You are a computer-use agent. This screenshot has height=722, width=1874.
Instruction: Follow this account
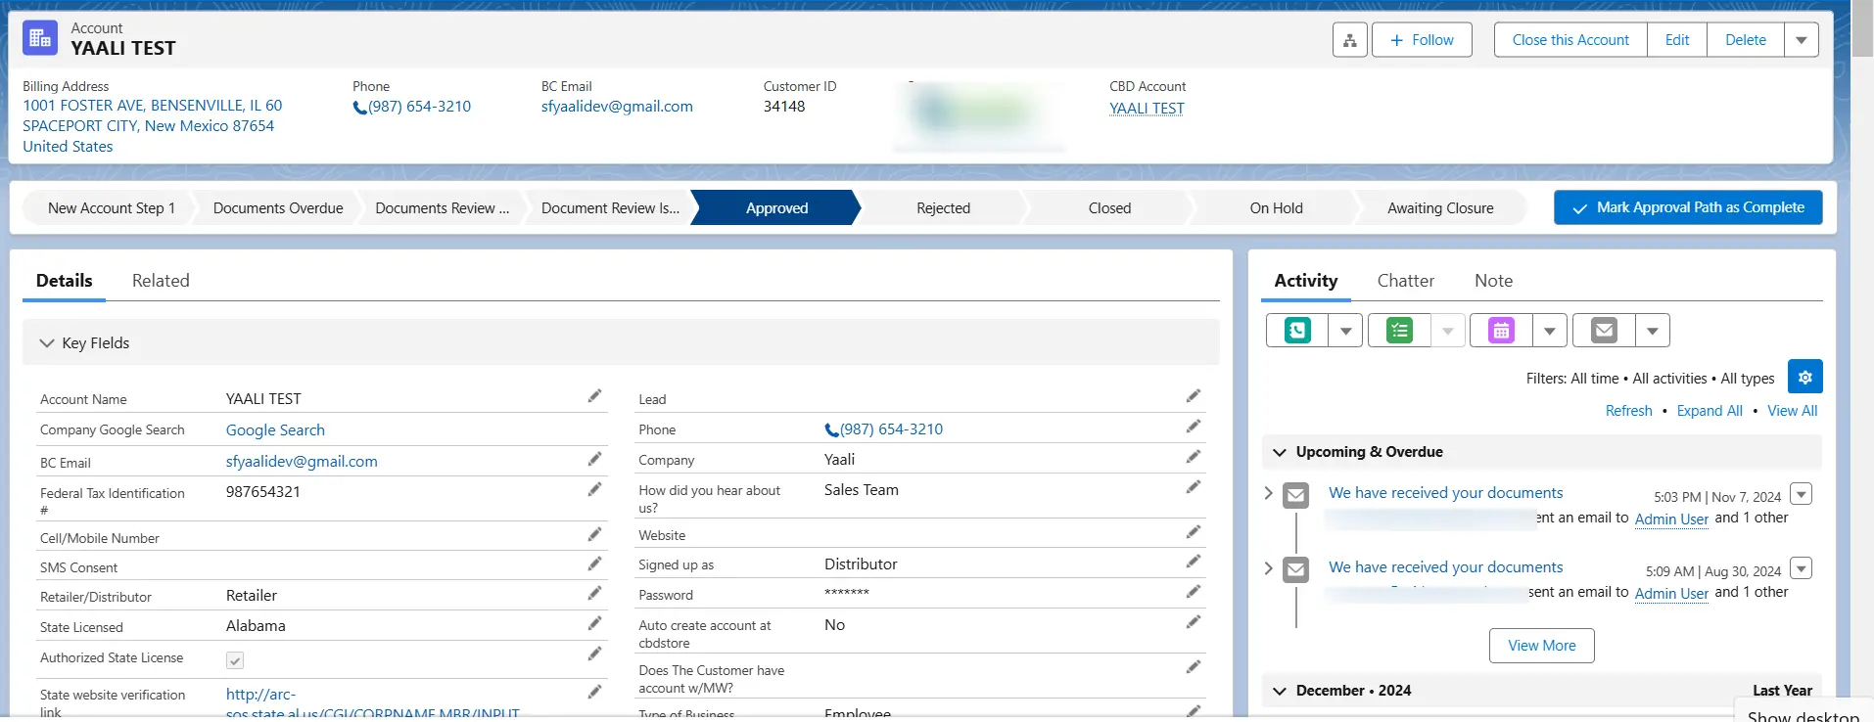click(x=1422, y=40)
